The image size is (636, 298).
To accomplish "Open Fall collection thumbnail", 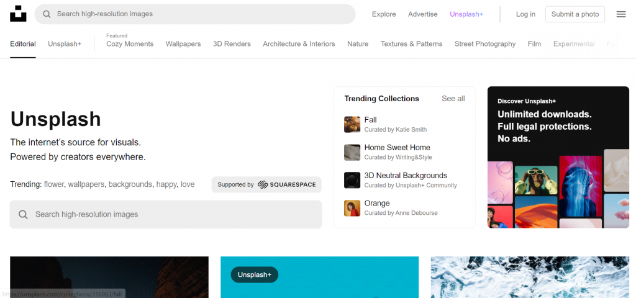I will (352, 124).
